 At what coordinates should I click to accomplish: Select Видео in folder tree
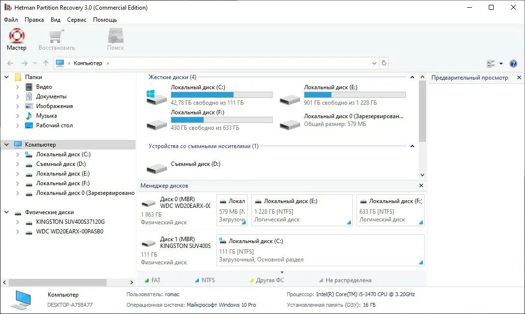point(44,87)
